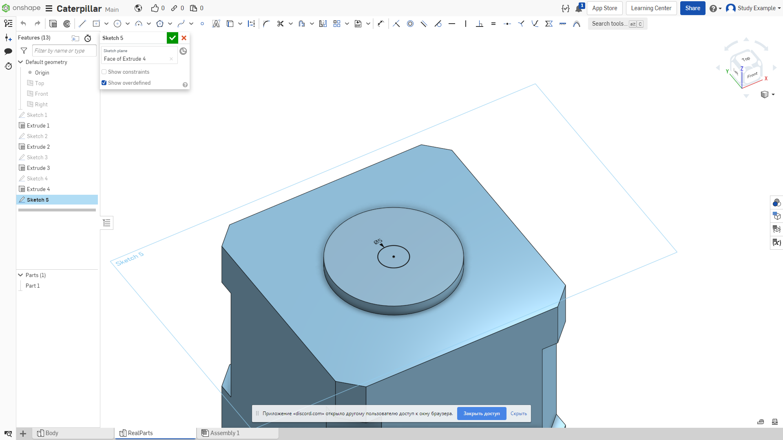Screen dimensions: 783x440
Task: Apply the Perpendicular constraint
Action: (x=480, y=24)
